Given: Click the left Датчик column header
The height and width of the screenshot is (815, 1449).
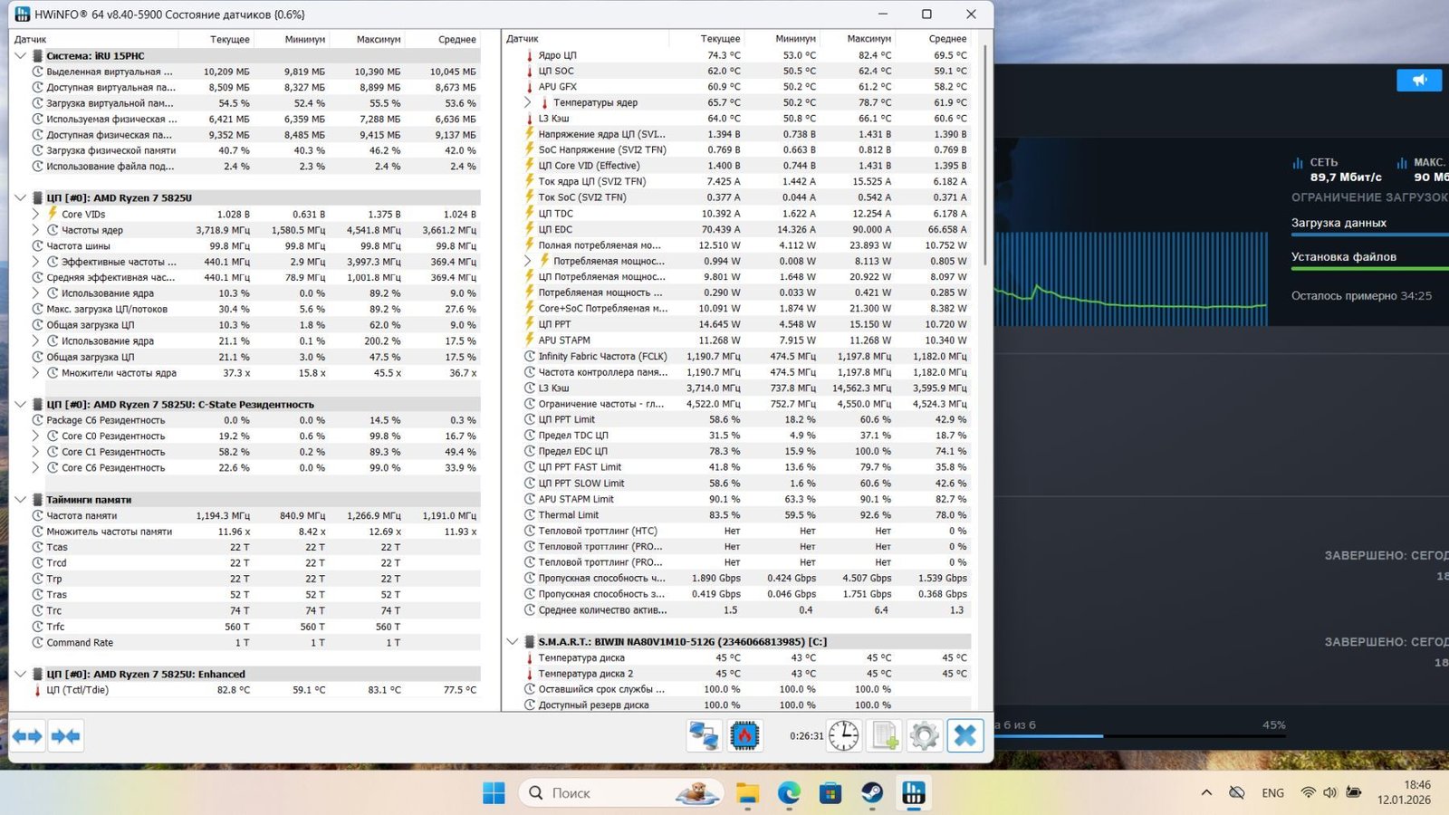Looking at the screenshot, I should [x=94, y=39].
